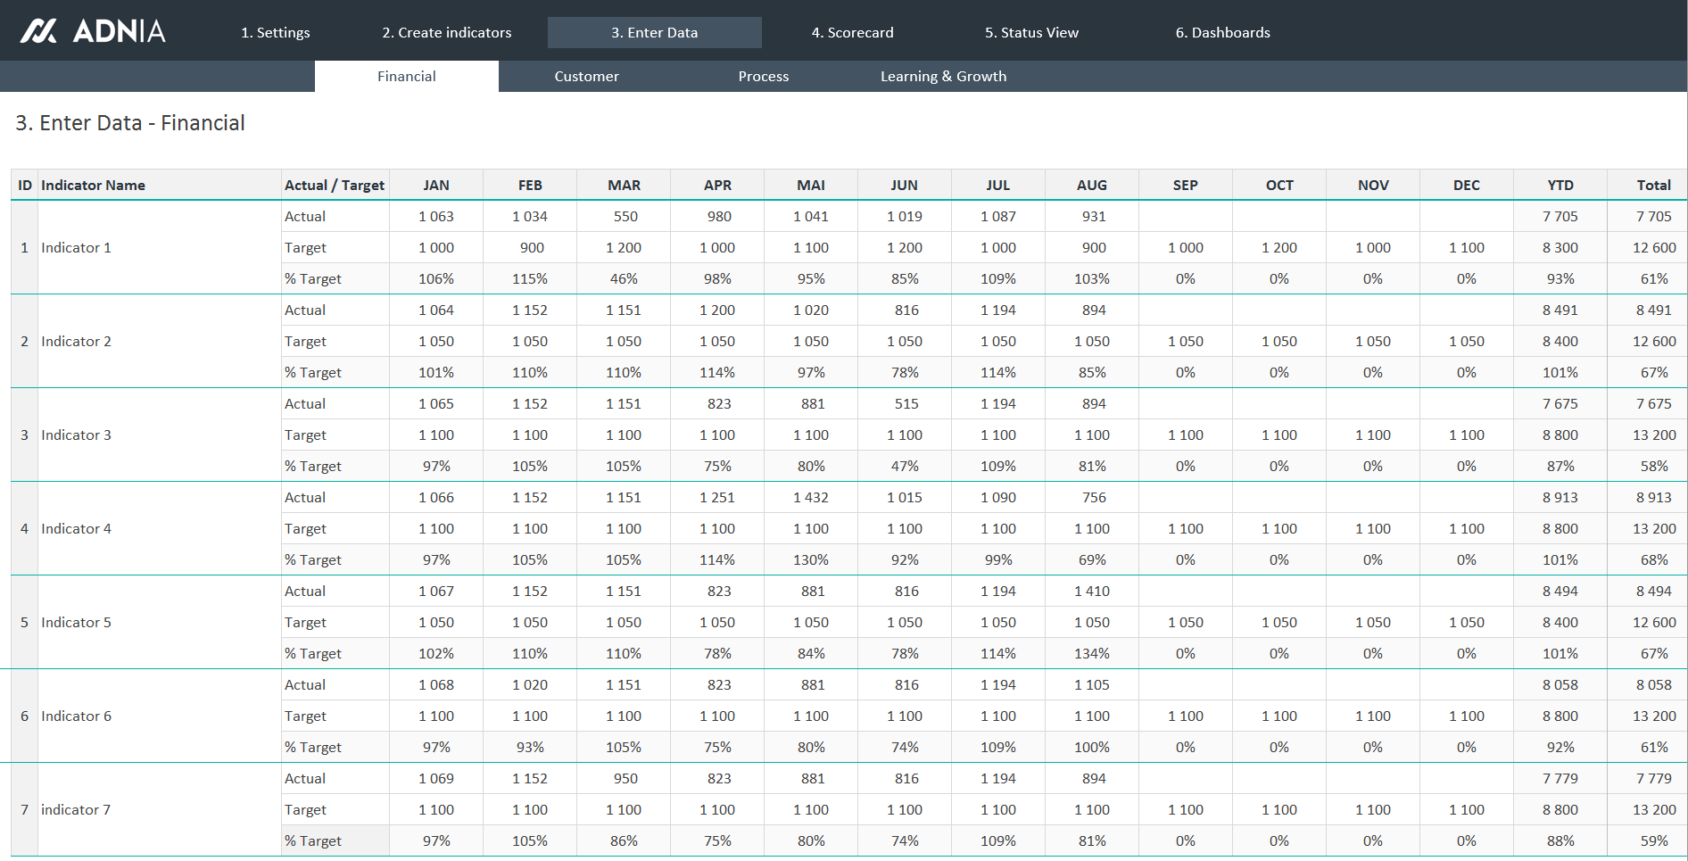The height and width of the screenshot is (861, 1688).
Task: Switch to the "4. Scorecard" tab
Action: click(x=852, y=32)
